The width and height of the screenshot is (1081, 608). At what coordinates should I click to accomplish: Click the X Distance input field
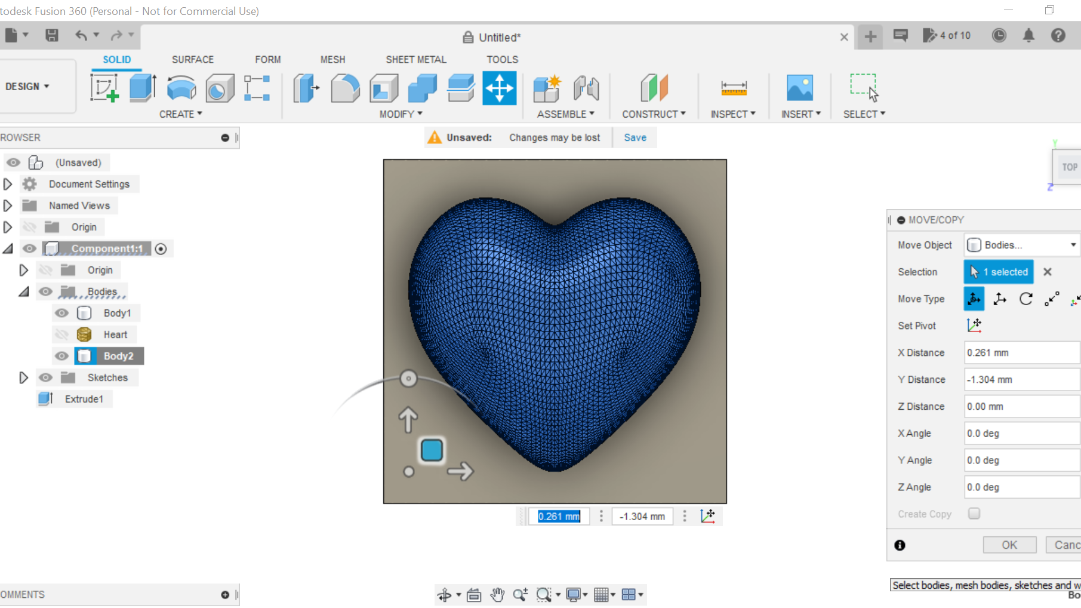pyautogui.click(x=1021, y=352)
